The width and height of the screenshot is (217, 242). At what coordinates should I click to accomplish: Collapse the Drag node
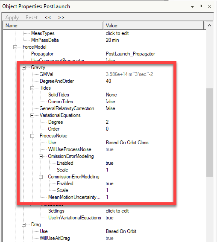pyautogui.click(x=23, y=225)
